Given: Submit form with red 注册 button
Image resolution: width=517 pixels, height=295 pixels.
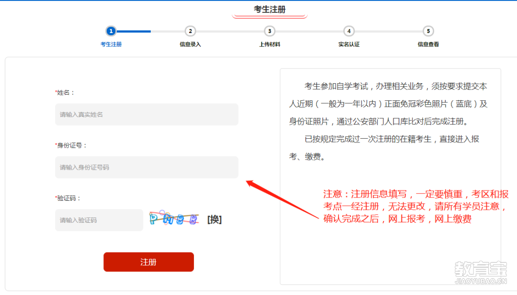Looking at the screenshot, I should click(x=149, y=262).
